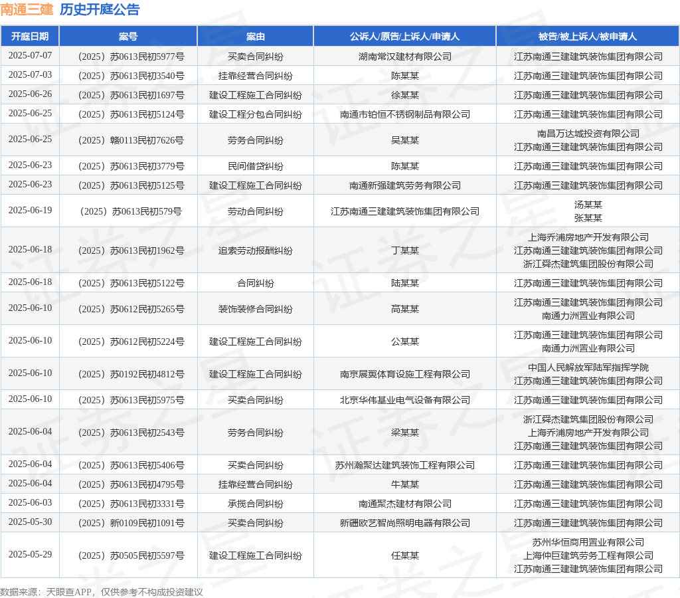
Task: Select date cell 2025-05-30
Action: 30,522
